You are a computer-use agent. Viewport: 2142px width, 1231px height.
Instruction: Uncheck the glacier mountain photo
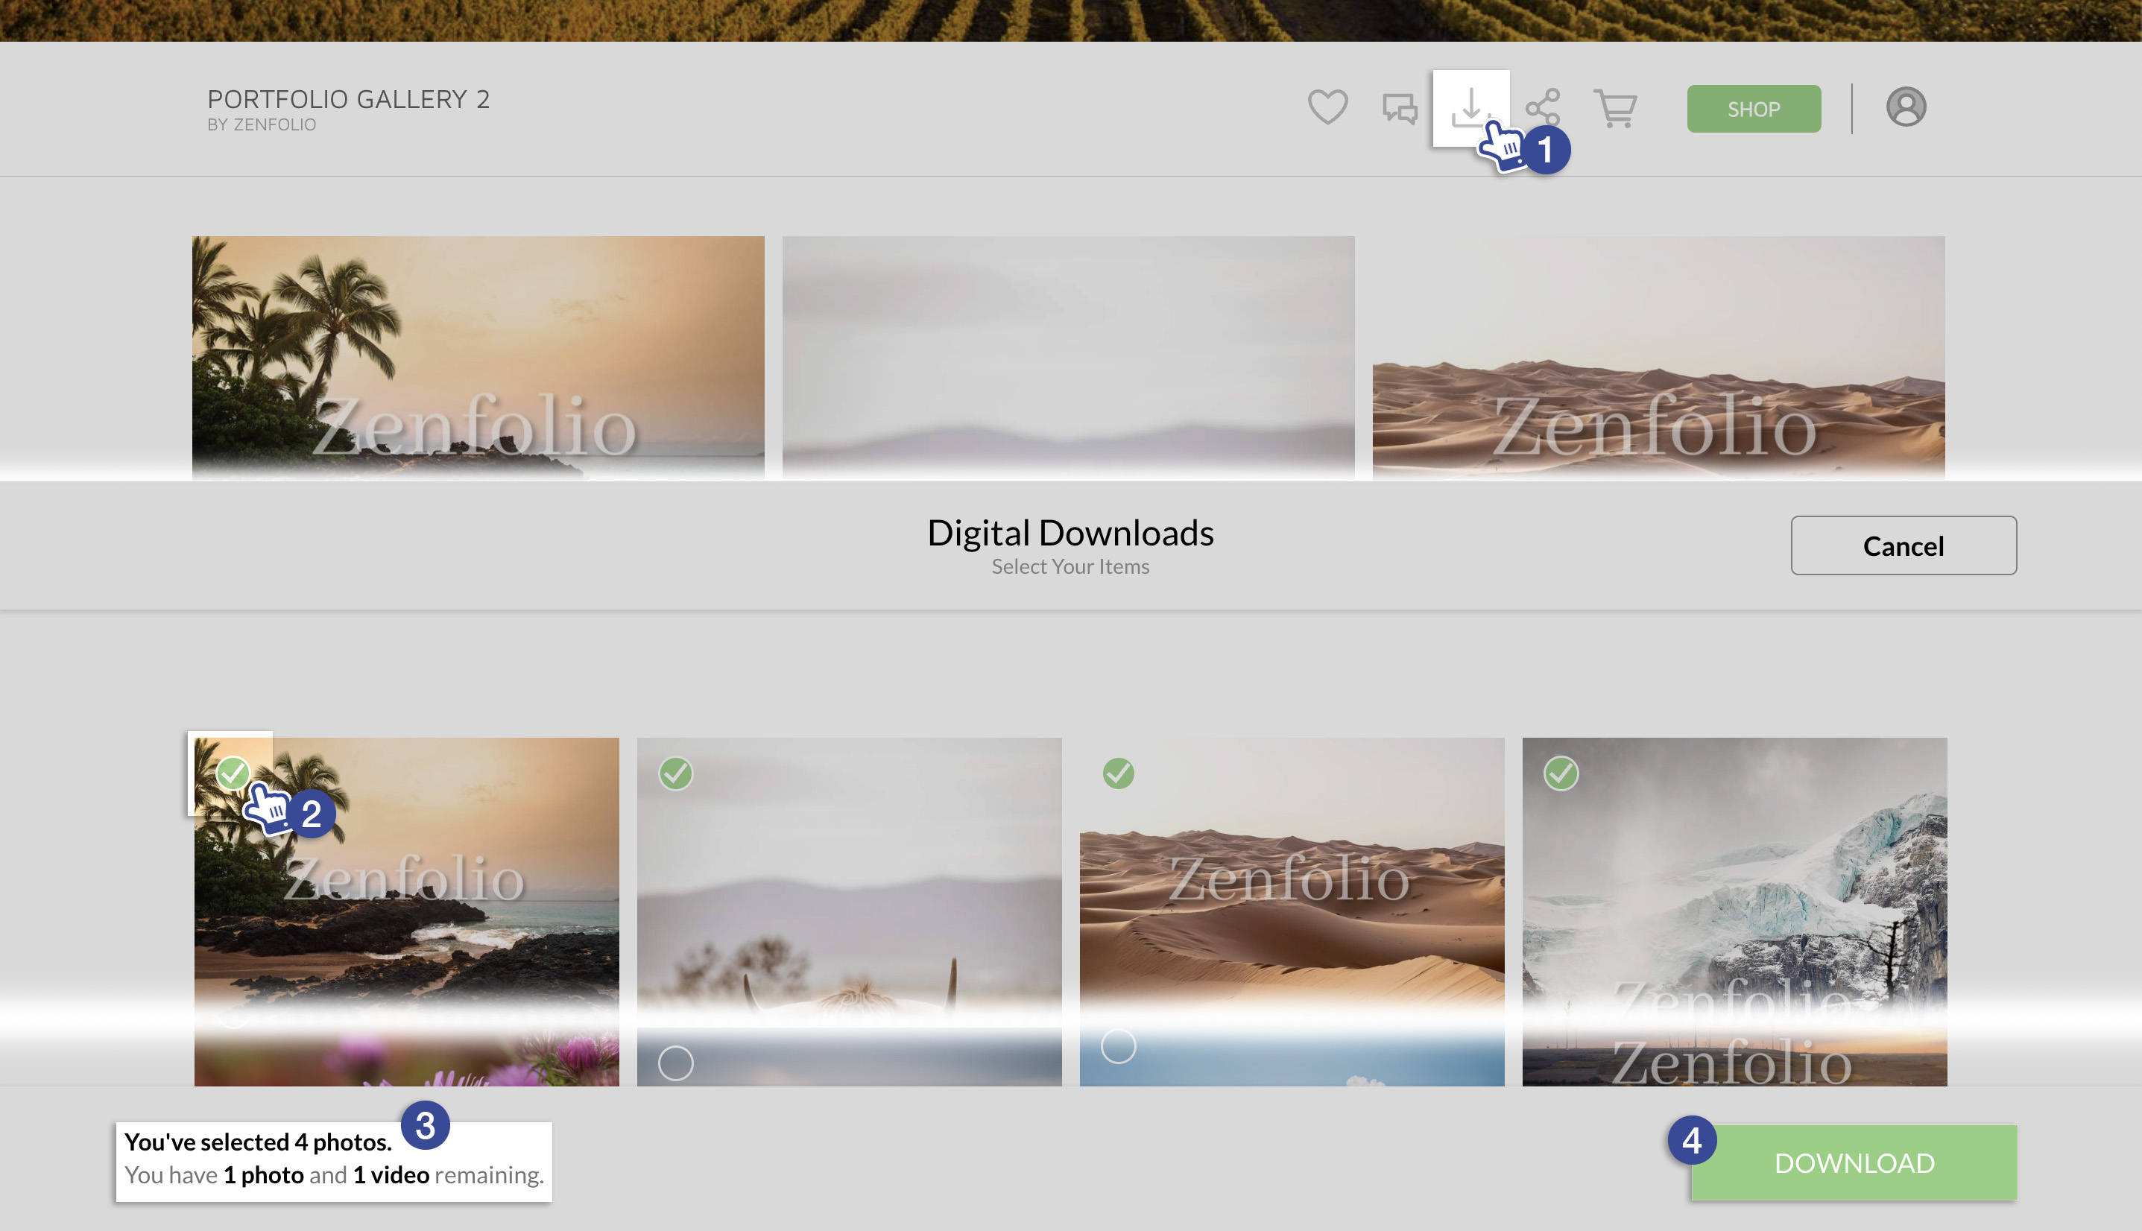(1561, 774)
